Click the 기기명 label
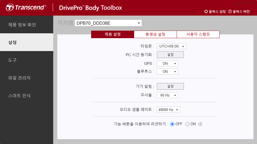 [65, 23]
